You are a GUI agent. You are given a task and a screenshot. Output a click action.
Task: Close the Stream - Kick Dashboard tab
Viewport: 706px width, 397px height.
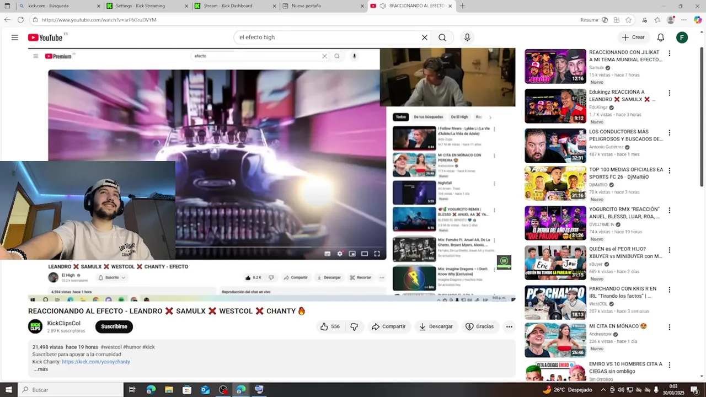click(x=275, y=6)
